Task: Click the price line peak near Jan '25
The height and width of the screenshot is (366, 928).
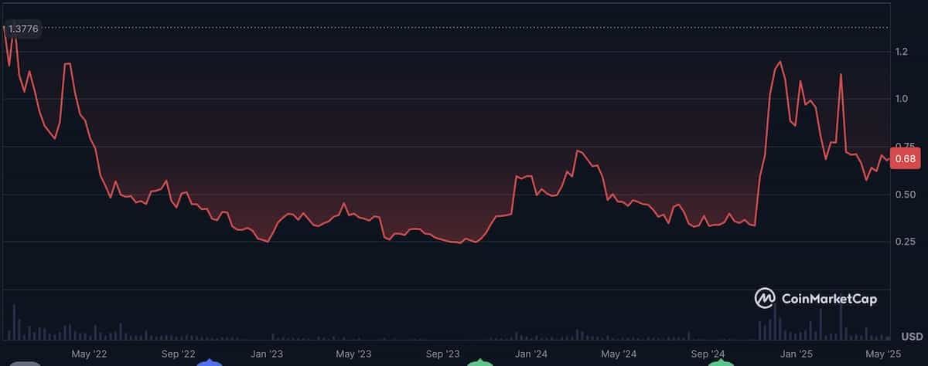Action: [x=780, y=62]
